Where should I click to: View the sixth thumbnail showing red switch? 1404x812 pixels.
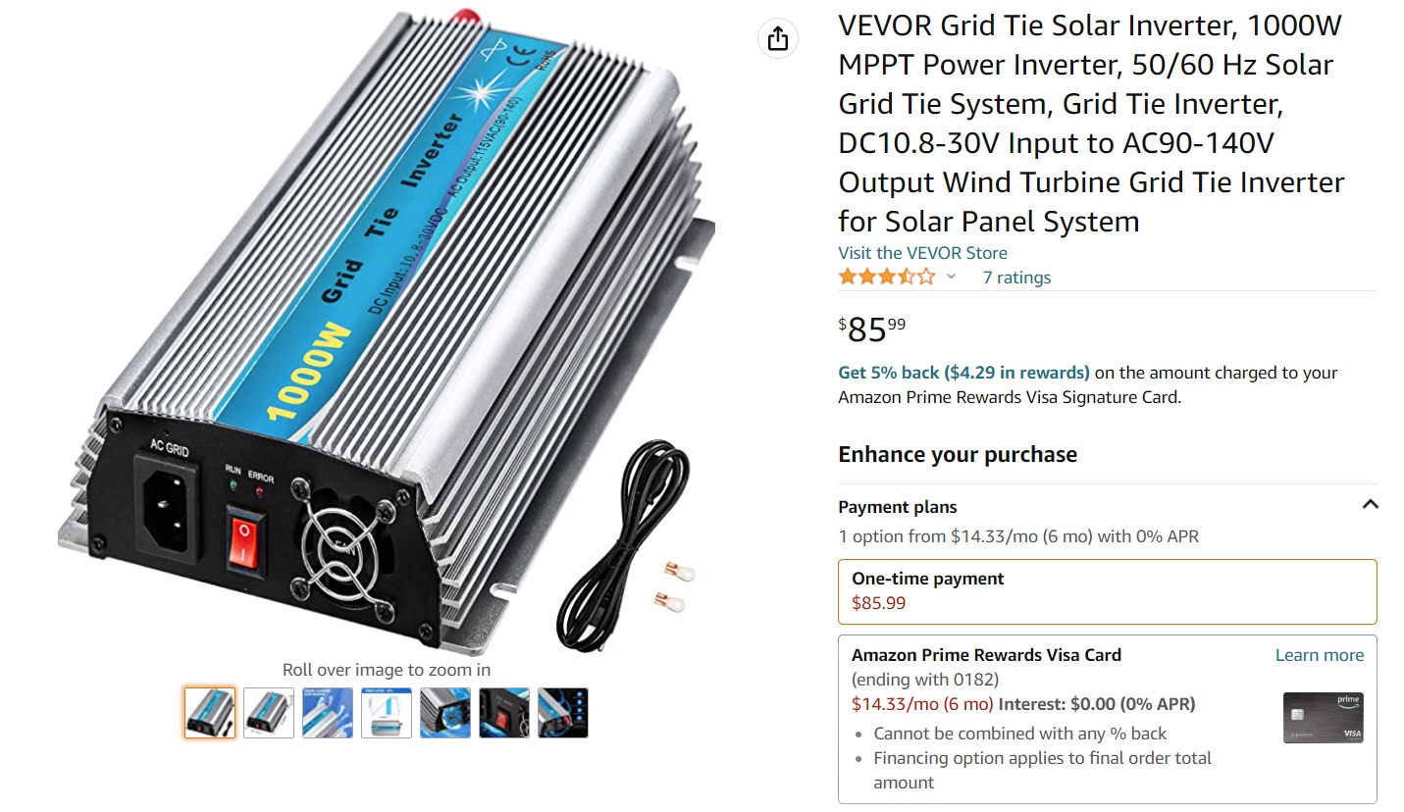pyautogui.click(x=504, y=713)
